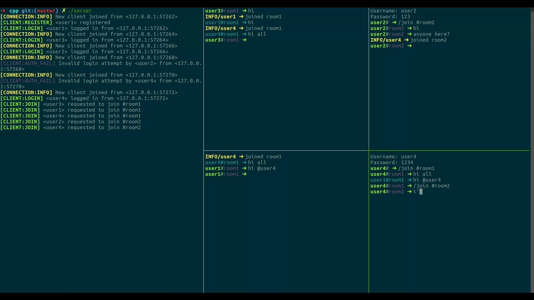534x300 pixels.
Task: Click the red arrow at the shell prompt
Action: click(x=3, y=11)
